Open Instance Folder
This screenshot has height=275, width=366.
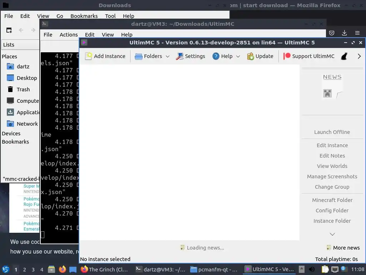pyautogui.click(x=332, y=221)
